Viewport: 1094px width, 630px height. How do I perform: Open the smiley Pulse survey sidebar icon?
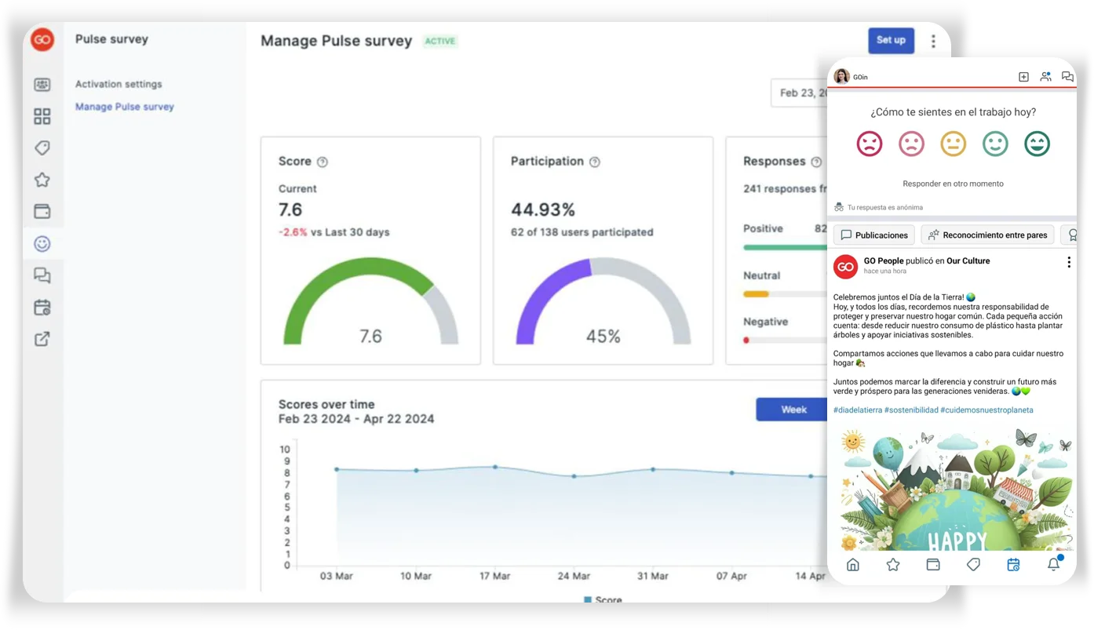[x=42, y=244]
